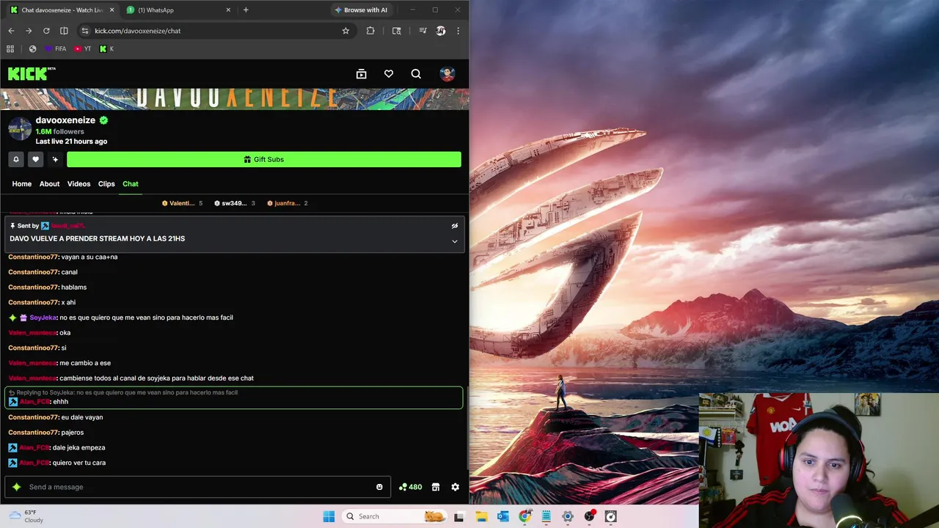
Task: Click top gifter Valenti... in leaderboard
Action: (x=182, y=203)
